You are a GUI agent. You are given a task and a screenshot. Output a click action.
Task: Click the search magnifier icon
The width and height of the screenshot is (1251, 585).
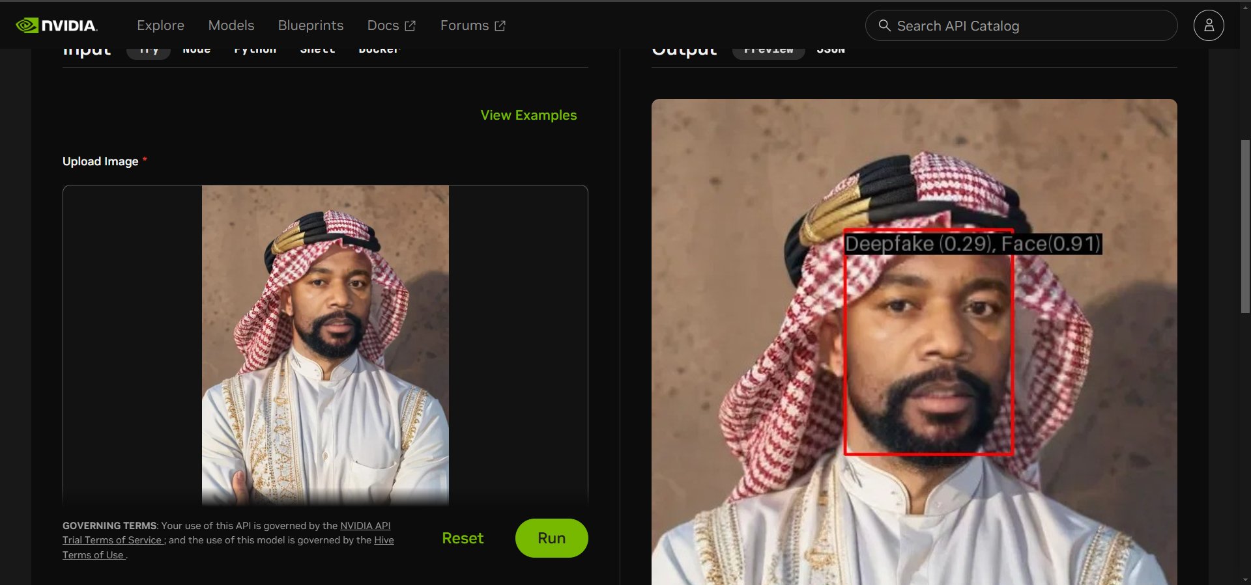(884, 25)
